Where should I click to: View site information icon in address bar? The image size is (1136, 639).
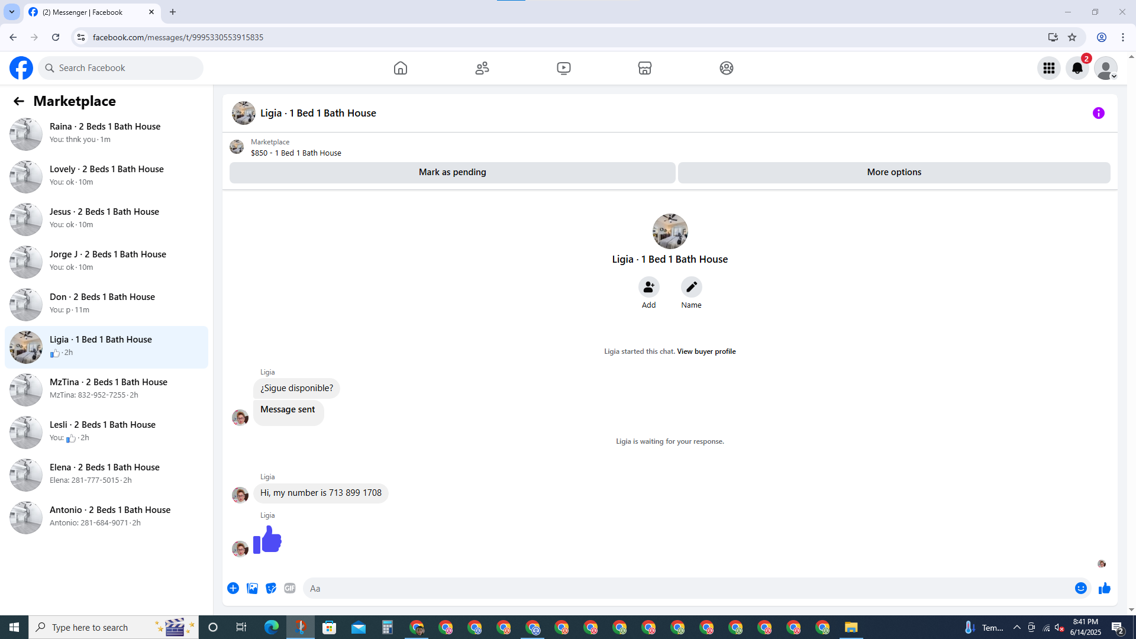(x=81, y=37)
